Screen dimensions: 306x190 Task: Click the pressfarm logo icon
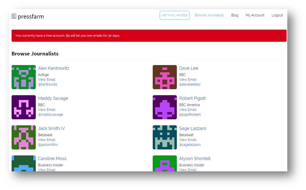14,16
